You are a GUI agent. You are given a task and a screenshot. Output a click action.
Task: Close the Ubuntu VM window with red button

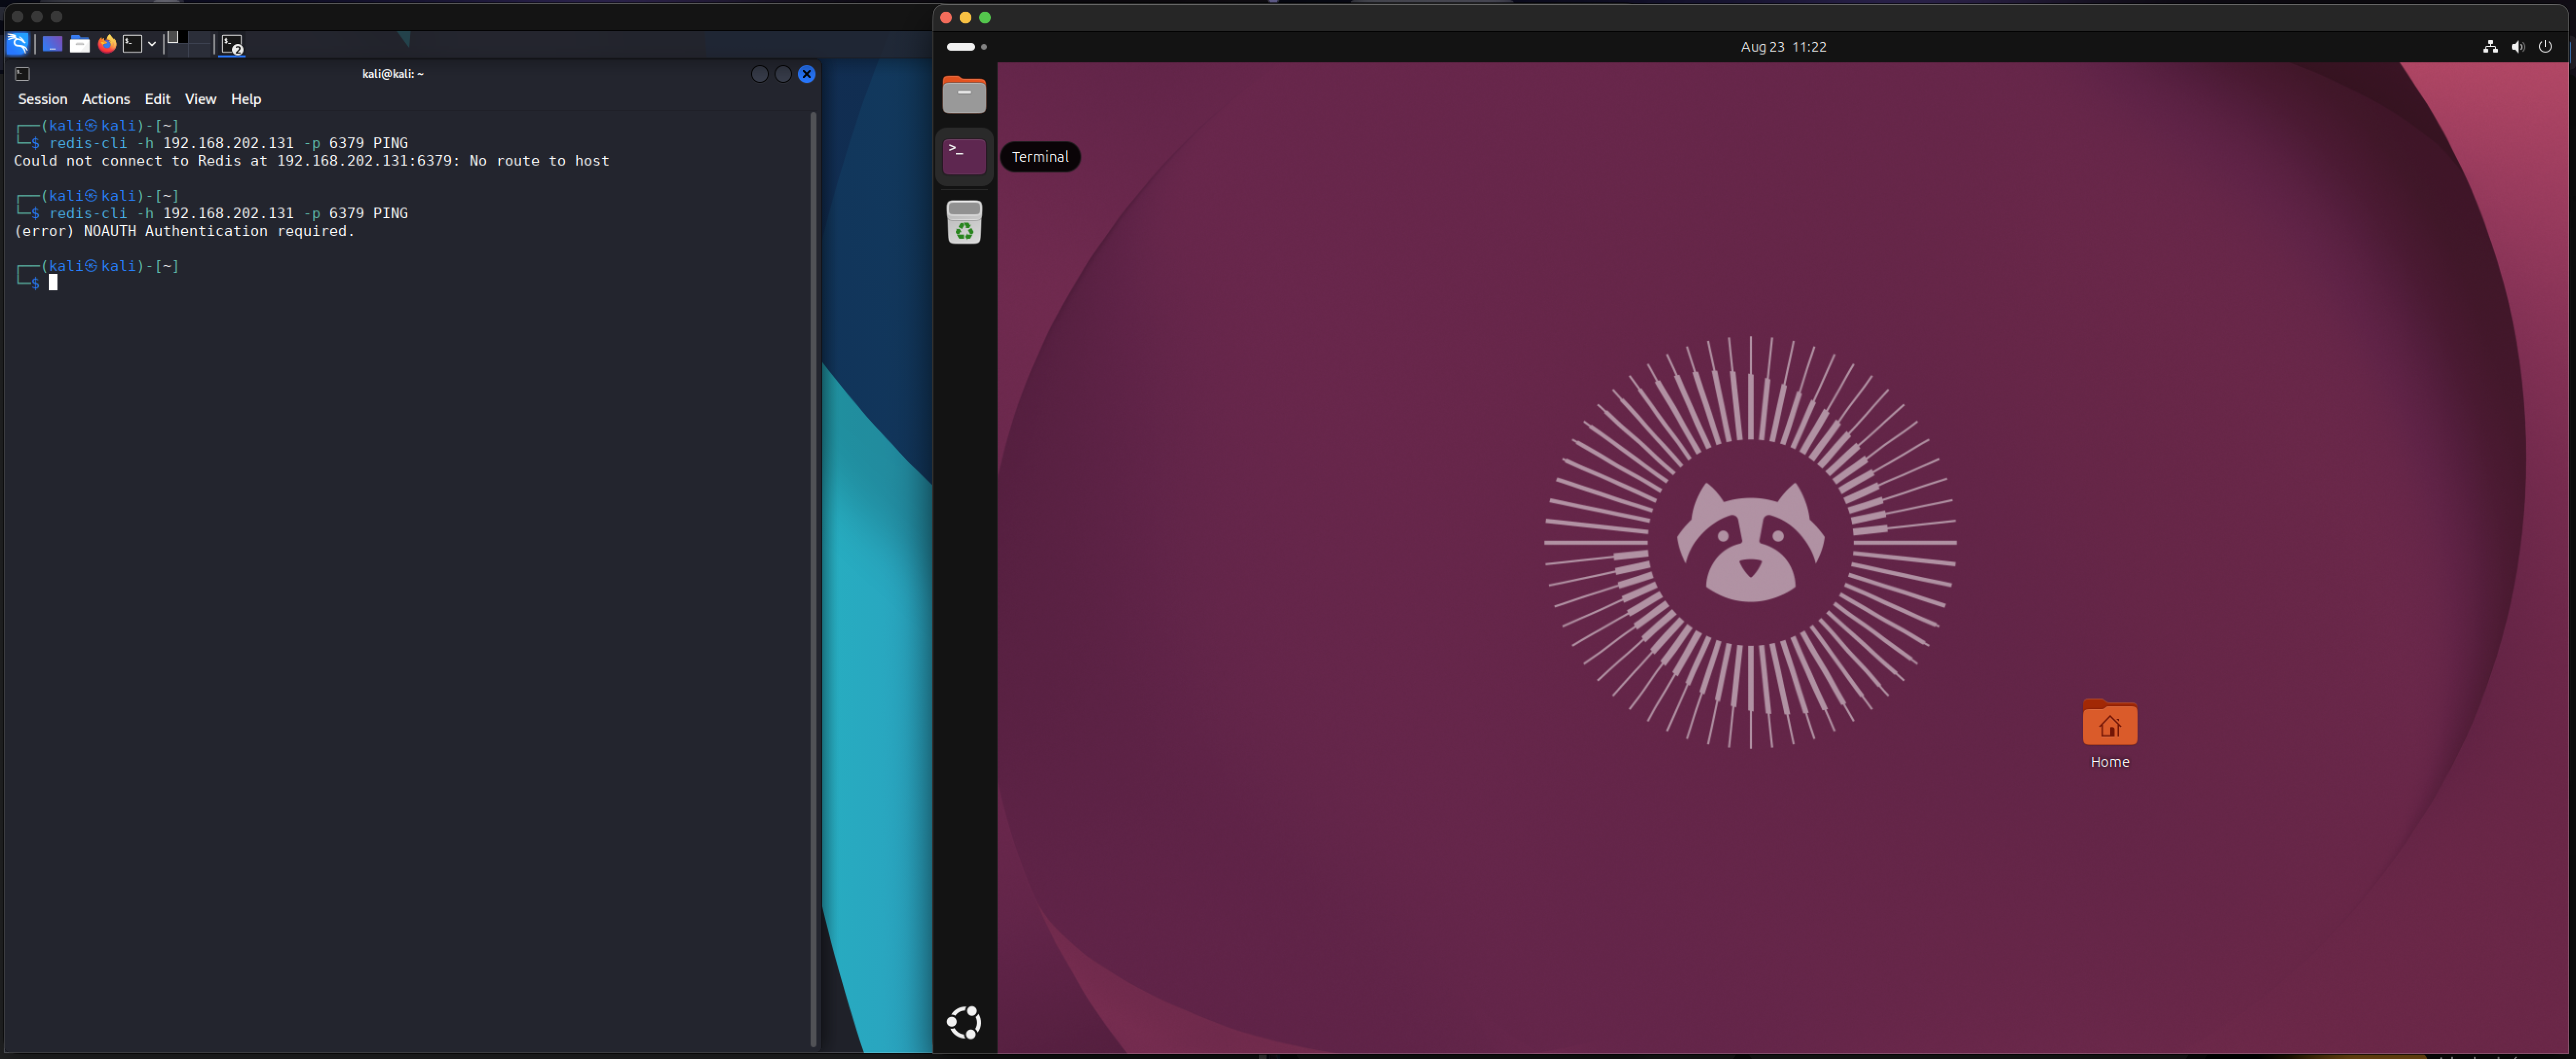(x=946, y=17)
